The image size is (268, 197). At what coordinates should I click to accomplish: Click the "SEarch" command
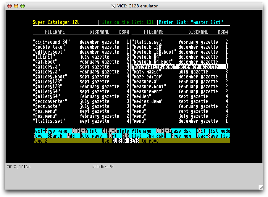pyautogui.click(x=55, y=136)
